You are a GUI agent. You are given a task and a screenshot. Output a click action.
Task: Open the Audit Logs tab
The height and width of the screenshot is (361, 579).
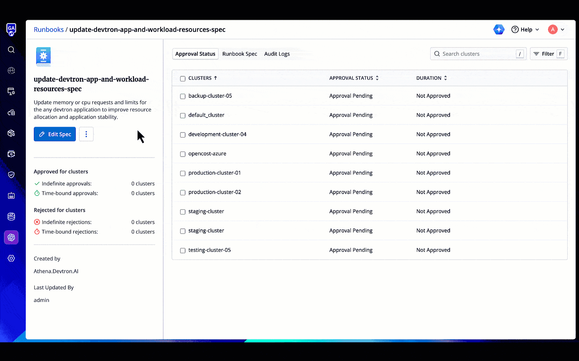(x=277, y=54)
